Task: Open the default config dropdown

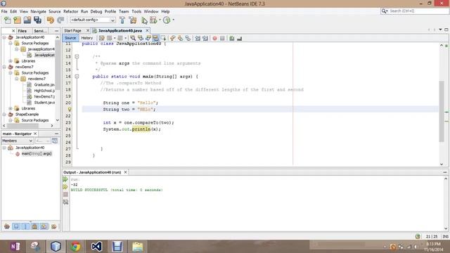Action: tap(93, 20)
